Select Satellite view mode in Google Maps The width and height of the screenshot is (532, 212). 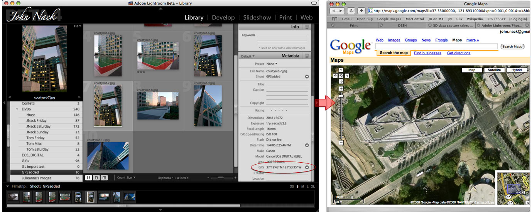tap(494, 70)
